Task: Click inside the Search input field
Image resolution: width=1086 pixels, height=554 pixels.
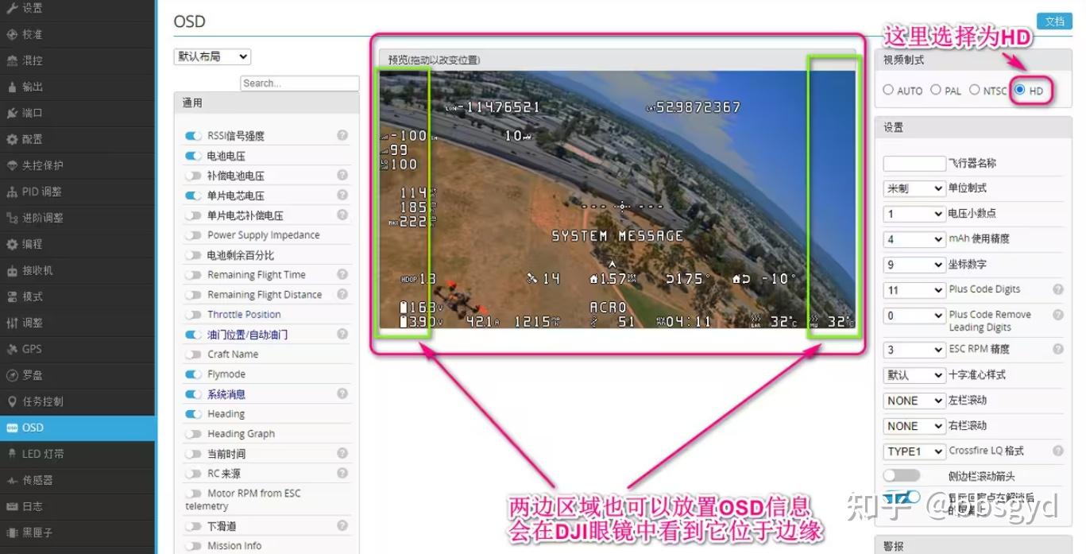Action: point(299,83)
